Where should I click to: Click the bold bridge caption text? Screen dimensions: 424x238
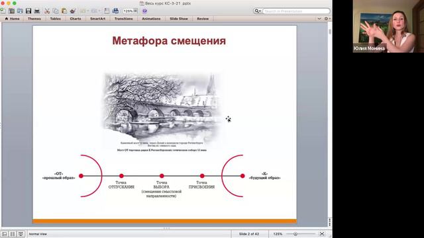pos(162,150)
